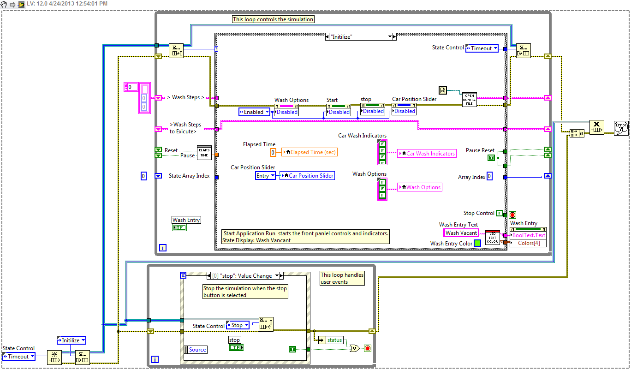Select the Merge Errors node
Screen dimensions: 631x370
tap(577, 133)
